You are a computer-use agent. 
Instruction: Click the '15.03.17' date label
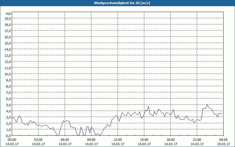coord(223,144)
